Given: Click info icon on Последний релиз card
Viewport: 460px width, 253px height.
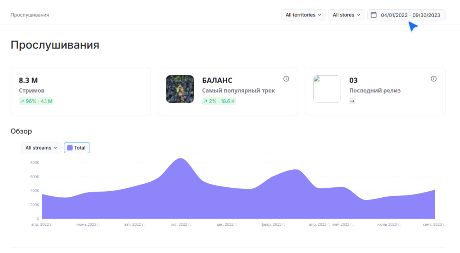Looking at the screenshot, I should pyautogui.click(x=433, y=79).
